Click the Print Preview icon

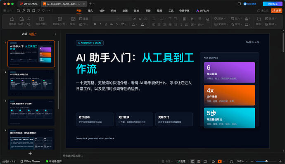[x=33, y=11]
